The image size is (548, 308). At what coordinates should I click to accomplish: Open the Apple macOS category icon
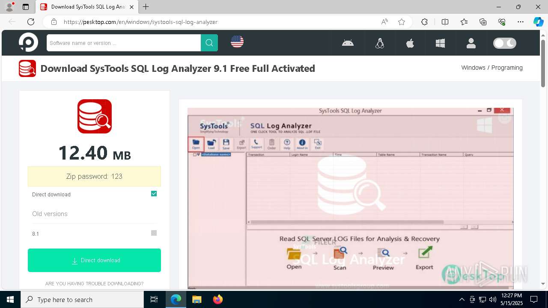(410, 43)
